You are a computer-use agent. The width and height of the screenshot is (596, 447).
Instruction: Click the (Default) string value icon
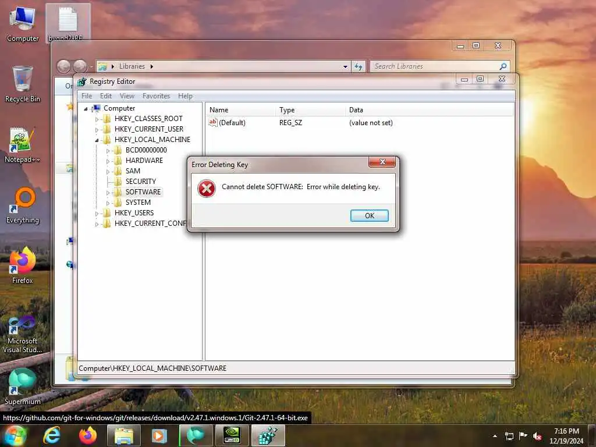pyautogui.click(x=213, y=122)
